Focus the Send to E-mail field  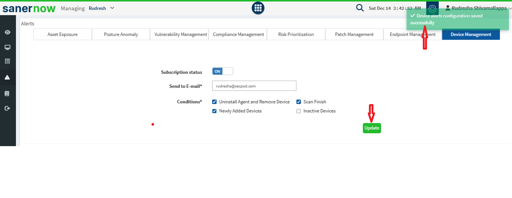[x=254, y=86]
